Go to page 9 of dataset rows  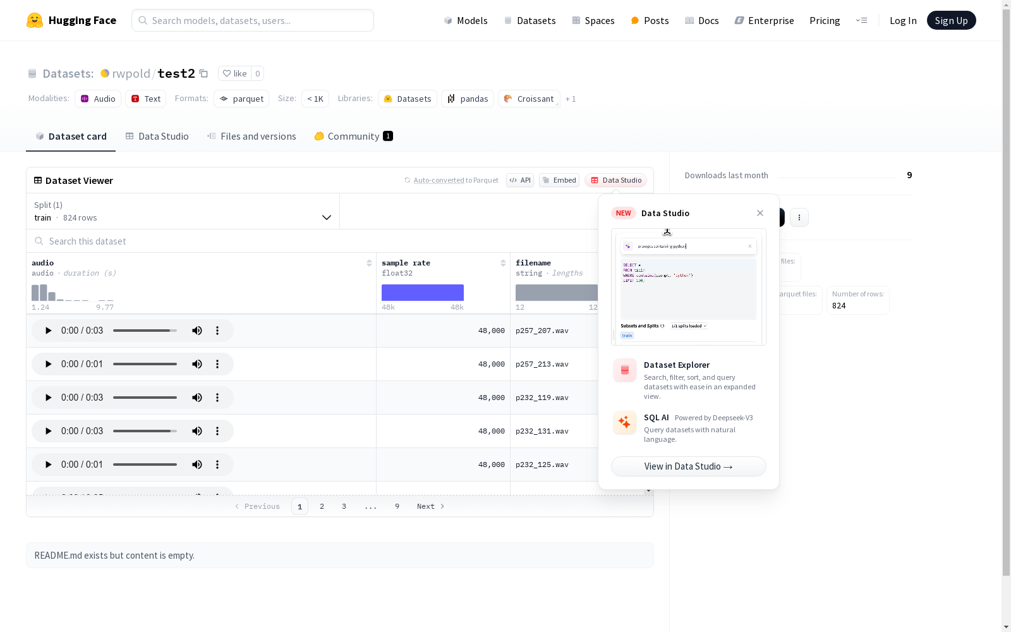pyautogui.click(x=397, y=506)
